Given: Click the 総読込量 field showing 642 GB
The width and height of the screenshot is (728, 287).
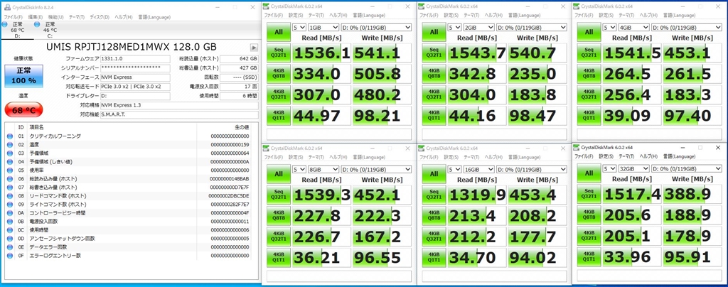Looking at the screenshot, I should click(239, 60).
